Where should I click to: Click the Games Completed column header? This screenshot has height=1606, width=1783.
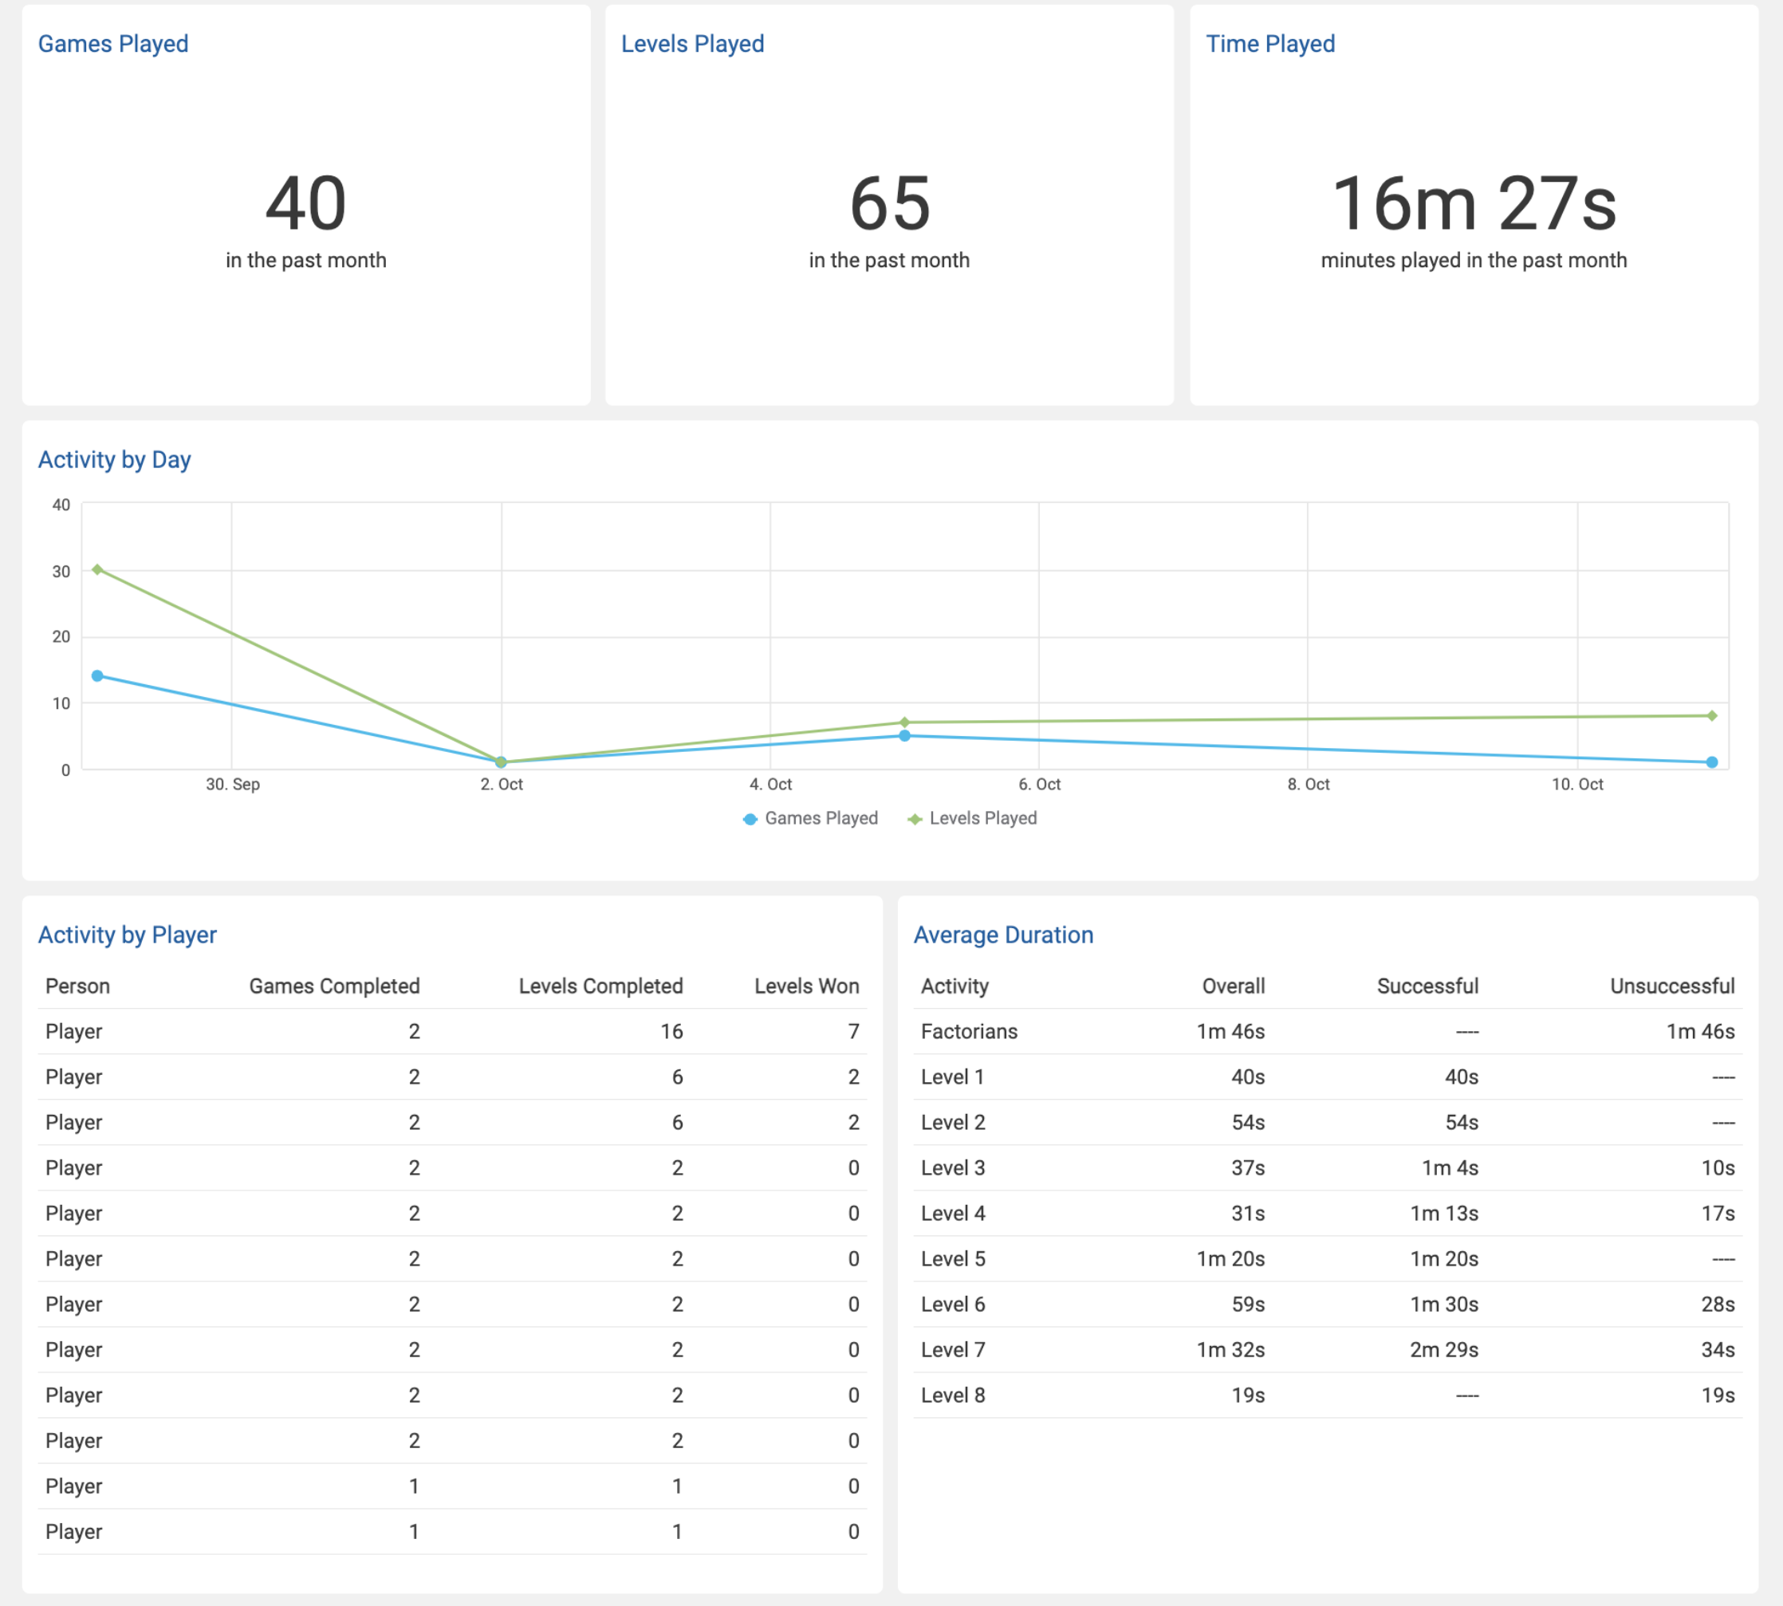[334, 986]
